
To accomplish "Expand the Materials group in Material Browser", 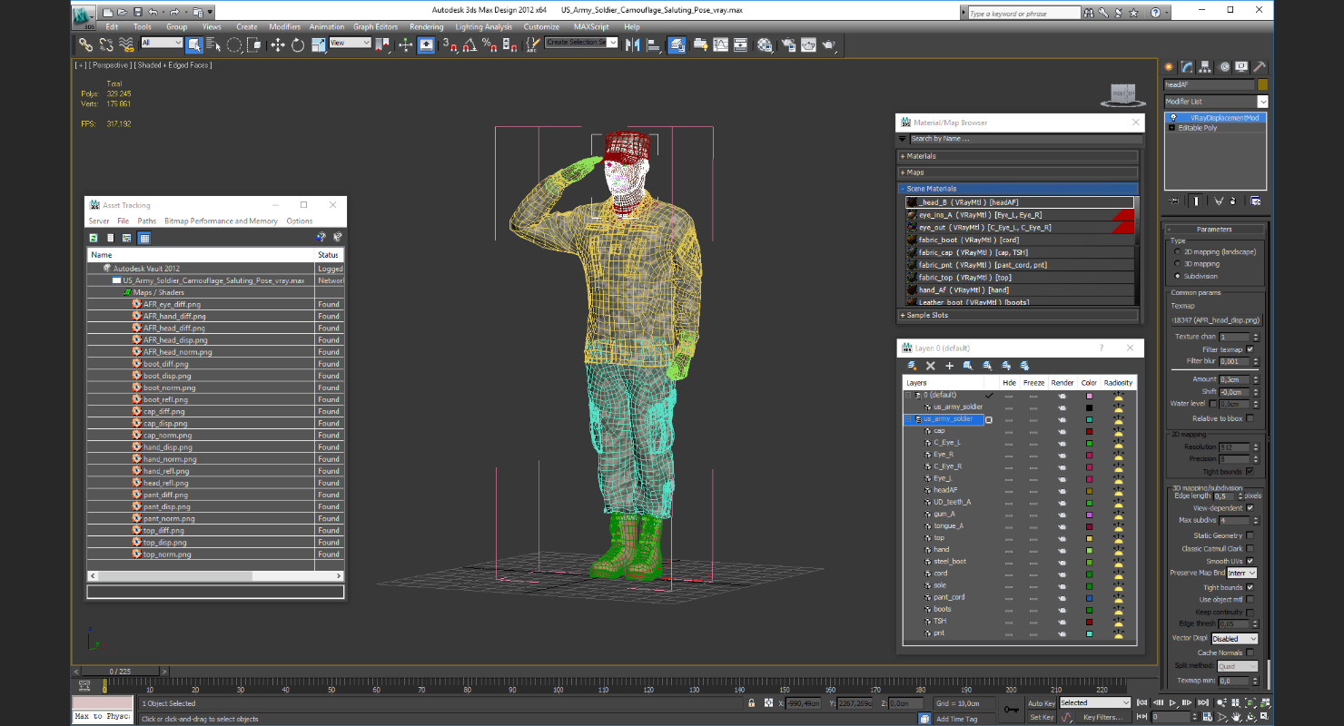I will point(1018,156).
